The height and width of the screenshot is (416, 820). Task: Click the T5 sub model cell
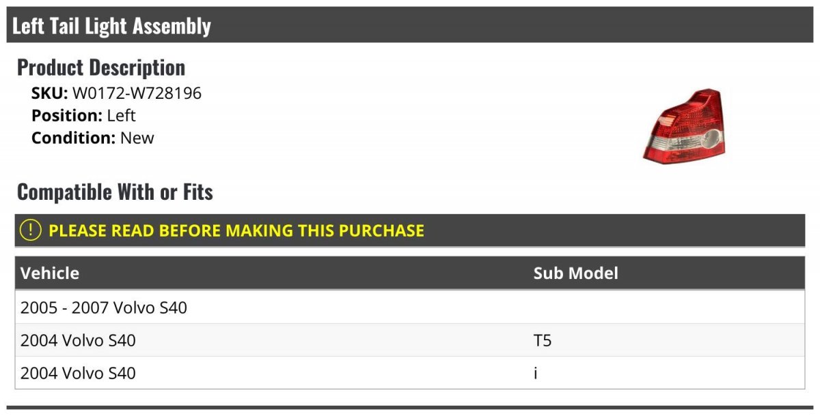click(666, 340)
